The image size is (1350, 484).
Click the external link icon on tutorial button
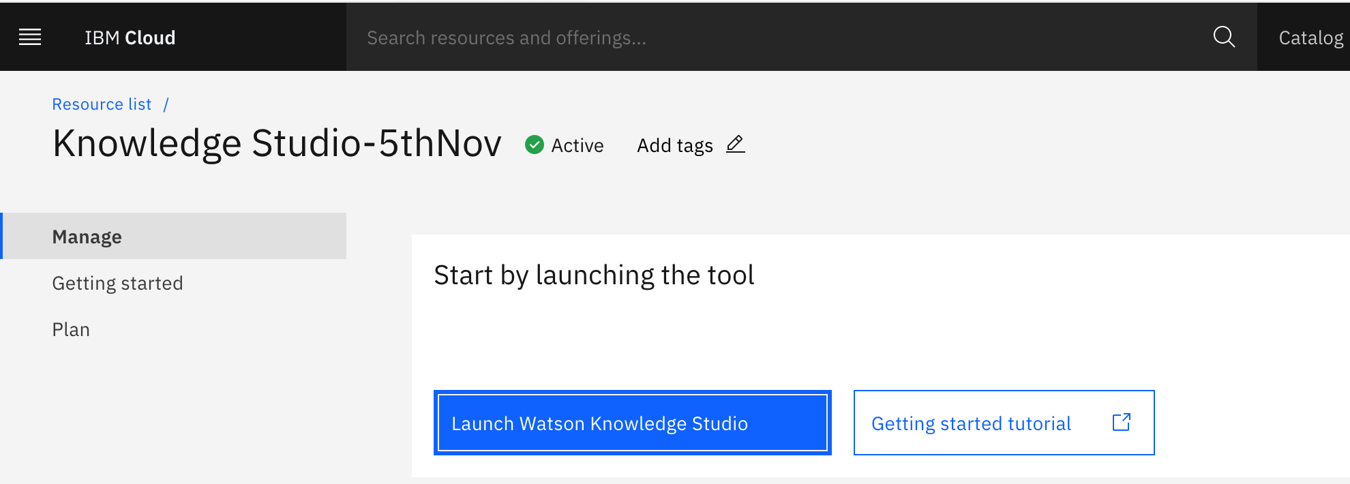[1122, 423]
